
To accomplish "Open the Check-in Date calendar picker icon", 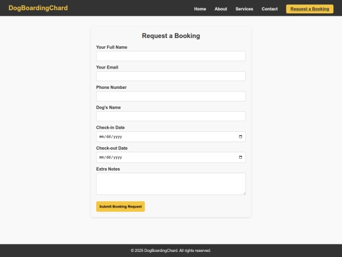I will click(241, 137).
